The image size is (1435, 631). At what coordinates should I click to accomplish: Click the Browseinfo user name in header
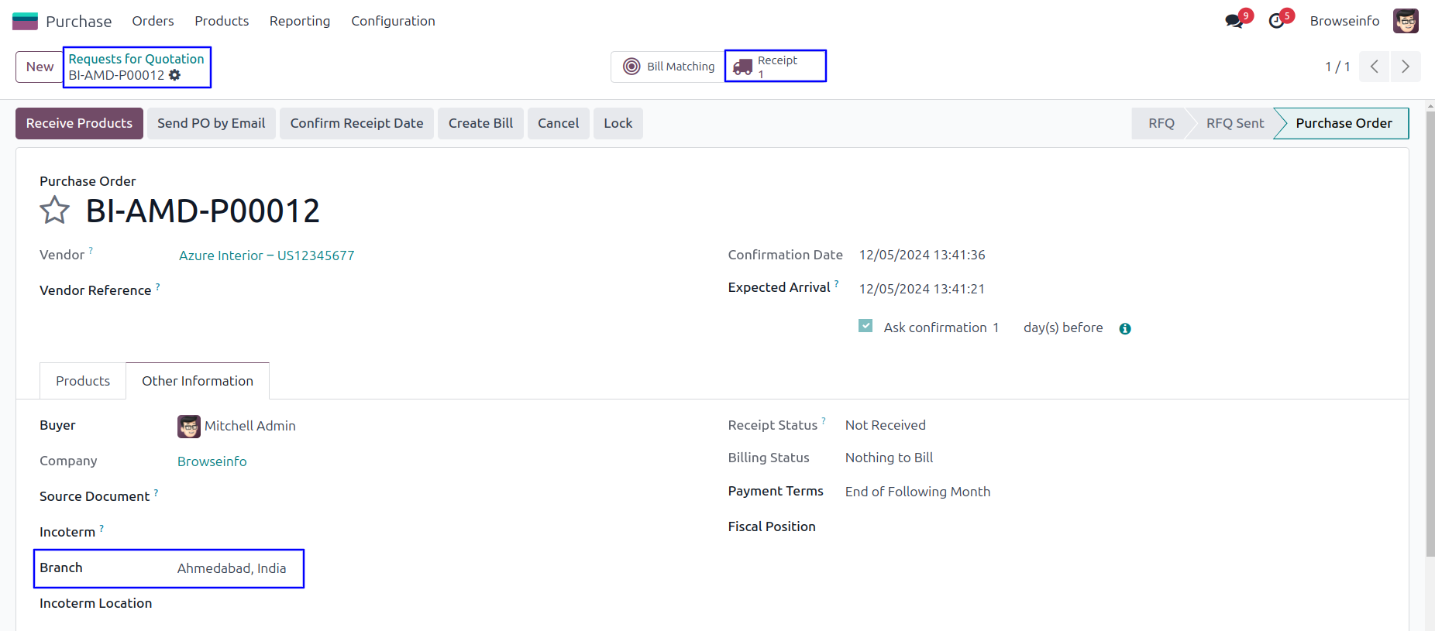coord(1344,21)
